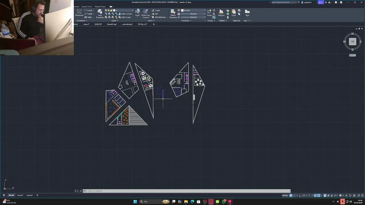Toggle MODEL space button in status bar
This screenshot has width=365, height=205.
click(285, 195)
